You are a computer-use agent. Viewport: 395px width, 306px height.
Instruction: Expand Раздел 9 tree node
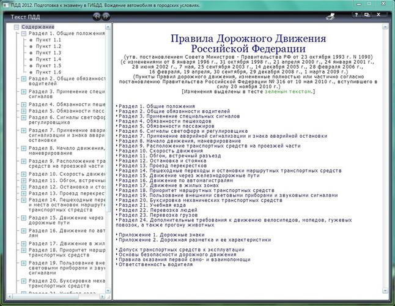pyautogui.click(x=24, y=162)
